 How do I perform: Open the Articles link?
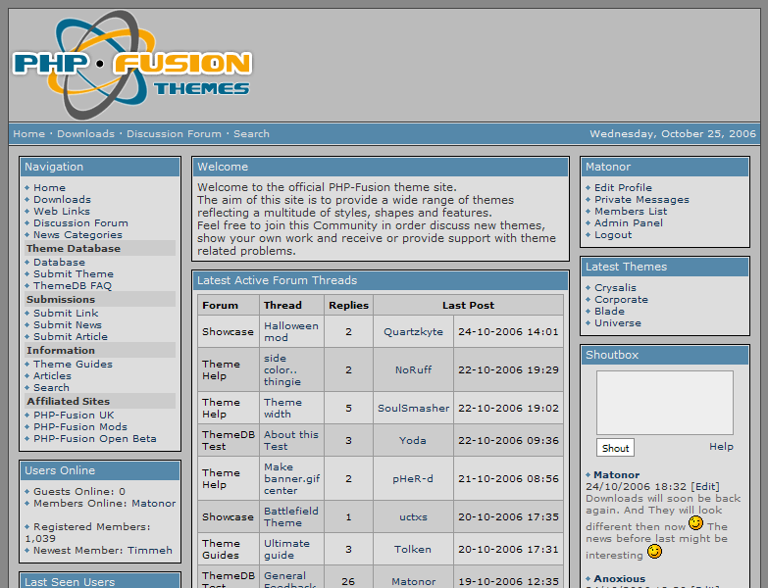point(52,375)
